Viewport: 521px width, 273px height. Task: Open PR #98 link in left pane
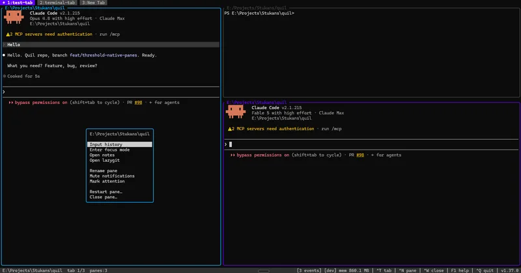tap(138, 103)
